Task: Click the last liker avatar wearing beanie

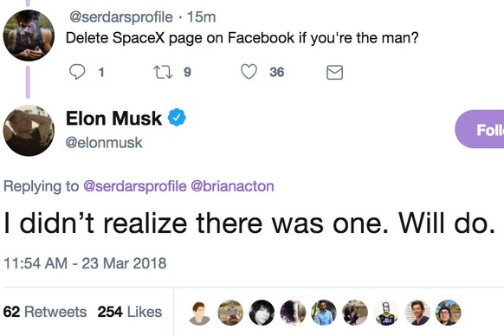Action: tap(448, 313)
